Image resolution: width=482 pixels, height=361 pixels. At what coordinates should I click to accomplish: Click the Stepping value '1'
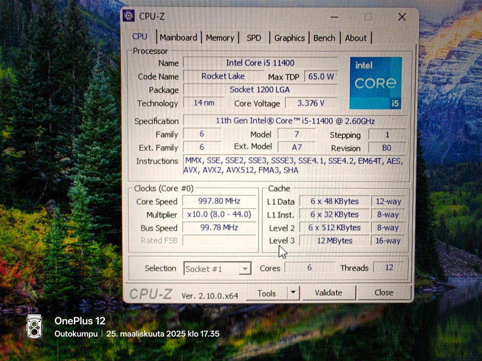pos(387,134)
